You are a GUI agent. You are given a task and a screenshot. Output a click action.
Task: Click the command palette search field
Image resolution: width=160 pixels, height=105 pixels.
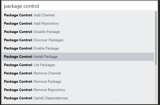pos(78,6)
